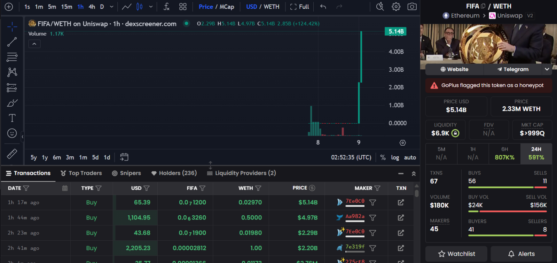Select the brush drawing tool

click(12, 103)
